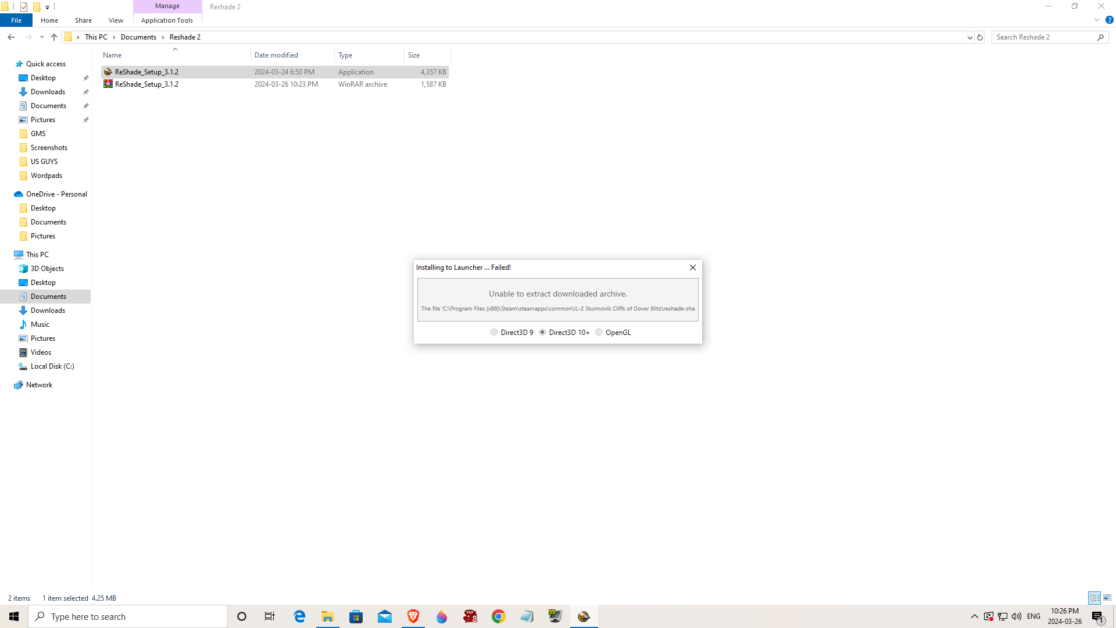Image resolution: width=1116 pixels, height=628 pixels.
Task: Open volume control in system tray
Action: [x=1017, y=616]
